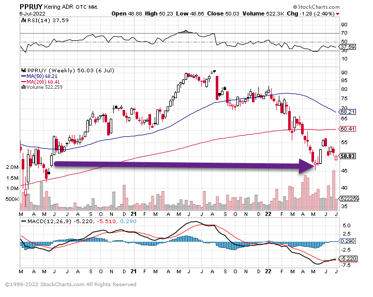Screen dimensions: 373x297
Task: Click the 2.0M volume axis label
Action: (x=12, y=167)
